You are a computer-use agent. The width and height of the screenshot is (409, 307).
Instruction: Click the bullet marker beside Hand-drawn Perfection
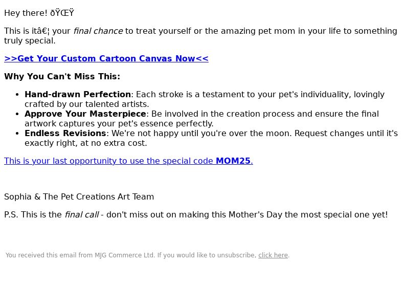(x=17, y=95)
